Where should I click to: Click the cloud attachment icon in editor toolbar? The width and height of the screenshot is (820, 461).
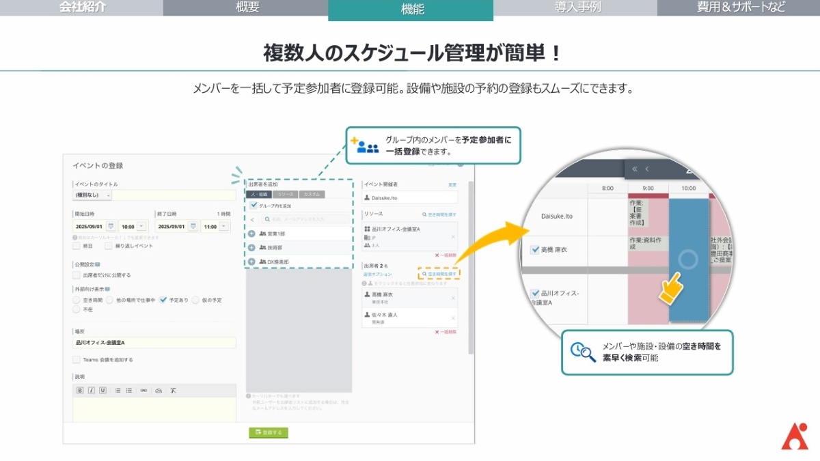[x=159, y=391]
